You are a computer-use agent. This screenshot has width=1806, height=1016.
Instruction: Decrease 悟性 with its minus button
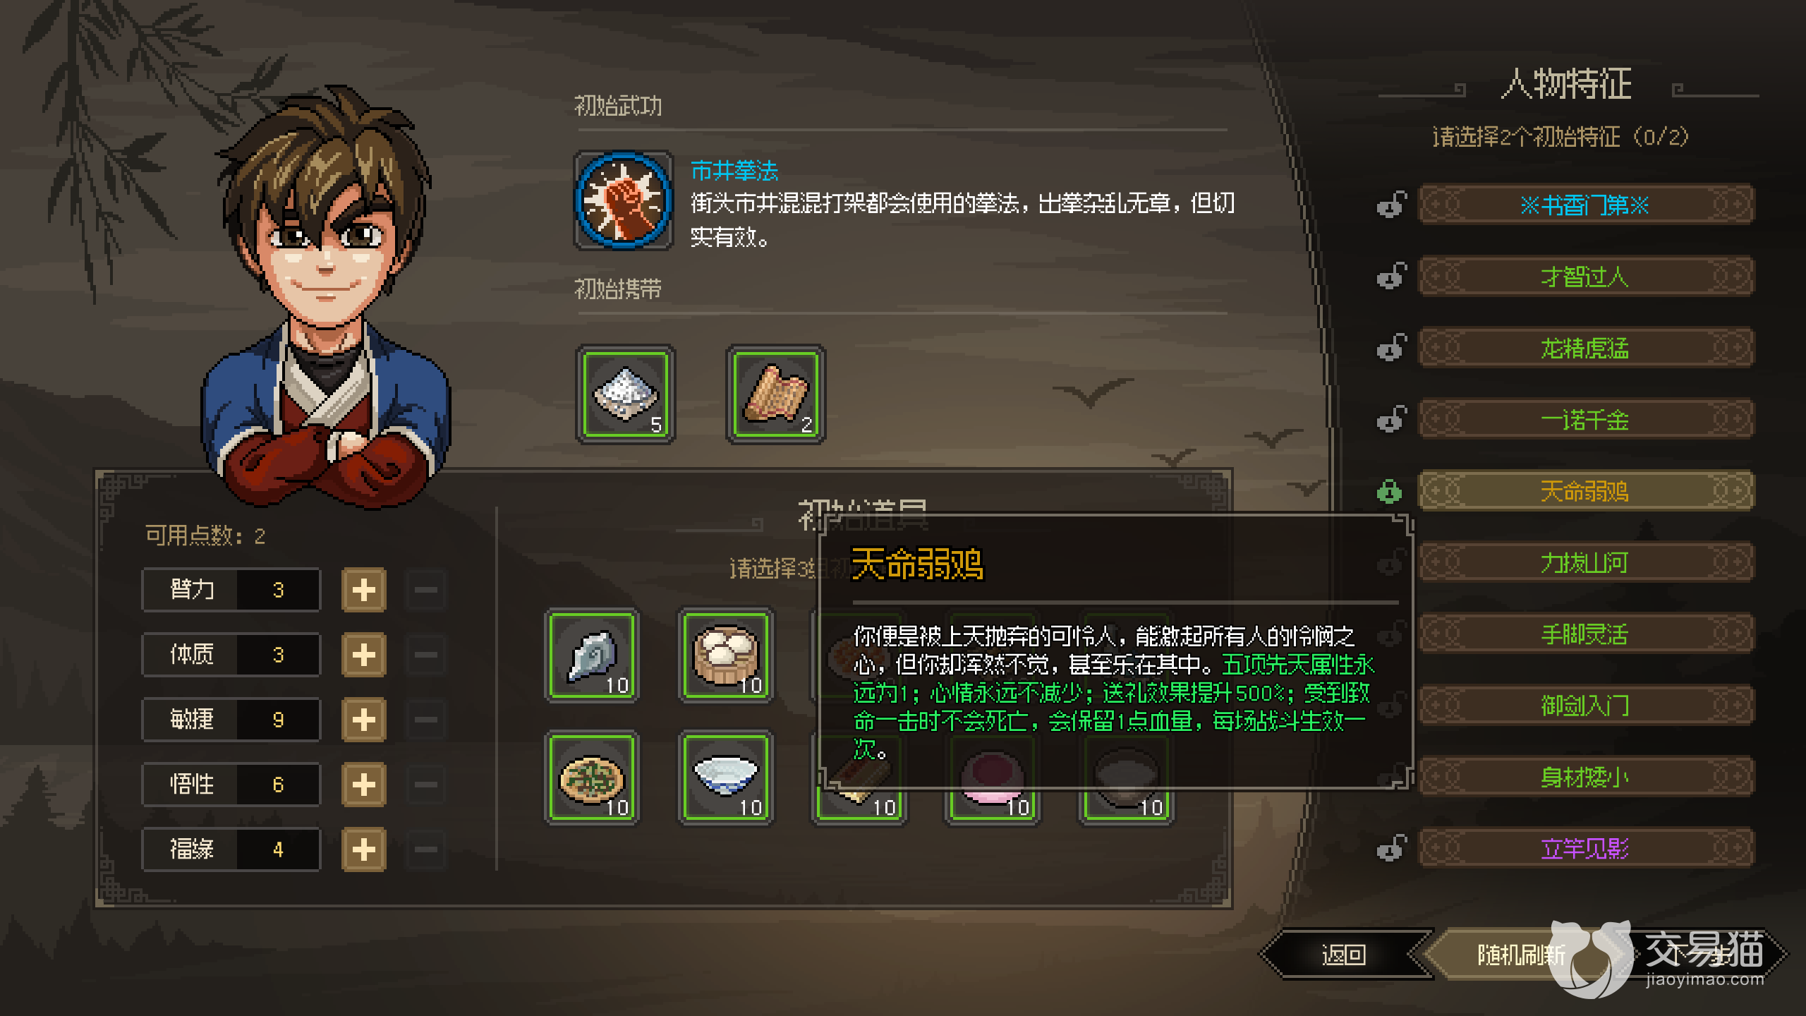pos(426,784)
